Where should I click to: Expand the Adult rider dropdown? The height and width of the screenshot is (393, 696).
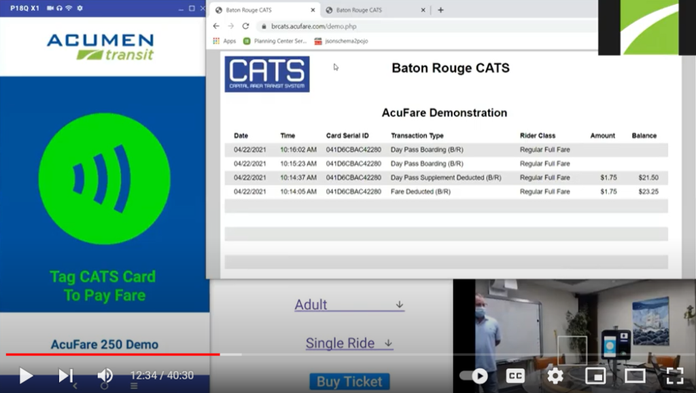pos(349,305)
